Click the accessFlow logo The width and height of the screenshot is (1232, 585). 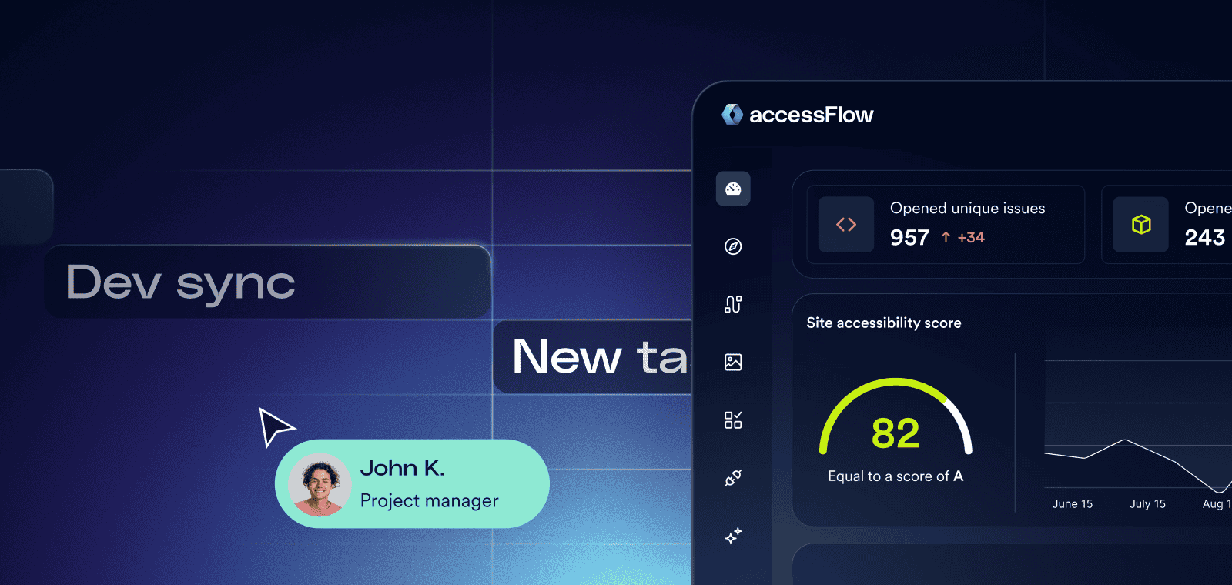797,115
